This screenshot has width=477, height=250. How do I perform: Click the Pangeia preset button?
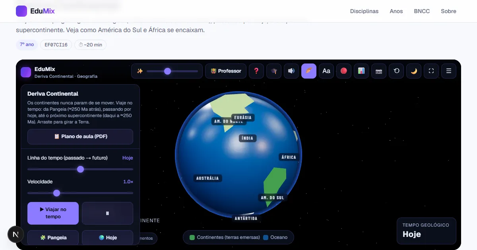[x=53, y=237]
